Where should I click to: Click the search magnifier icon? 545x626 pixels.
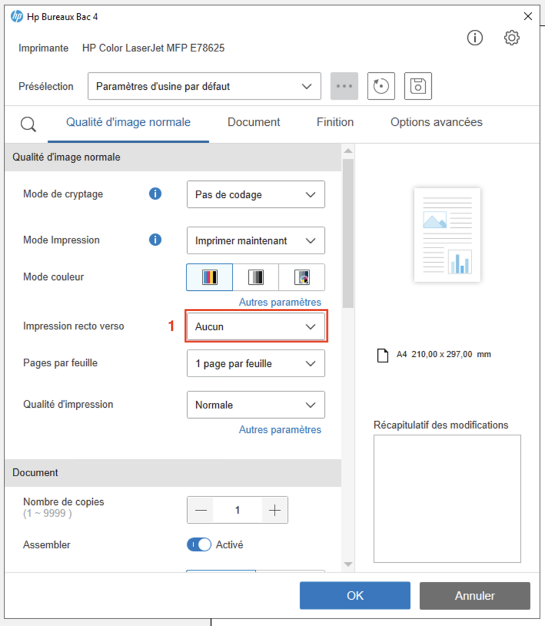pos(29,125)
